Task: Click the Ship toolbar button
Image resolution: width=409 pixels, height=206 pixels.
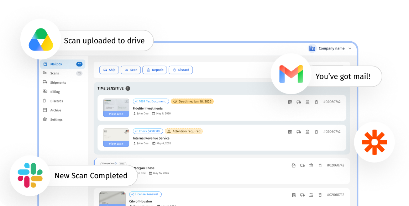Action: (x=109, y=70)
